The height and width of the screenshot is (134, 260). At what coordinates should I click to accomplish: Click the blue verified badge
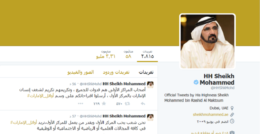coord(196,82)
